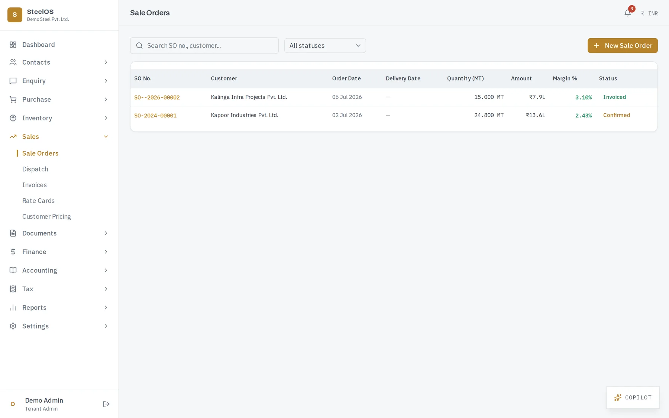Click the Purchase cart icon
The height and width of the screenshot is (418, 669).
(x=13, y=99)
